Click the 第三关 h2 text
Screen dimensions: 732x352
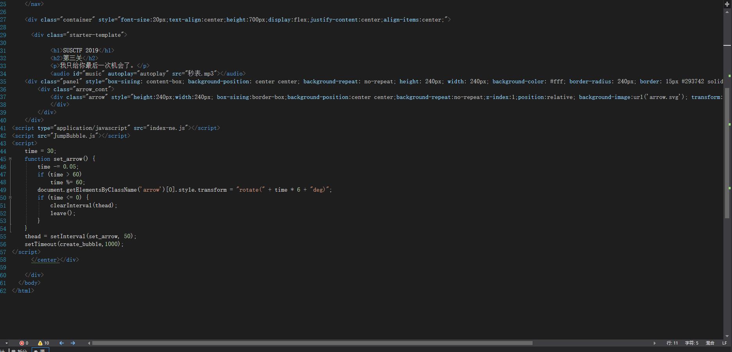coord(73,58)
